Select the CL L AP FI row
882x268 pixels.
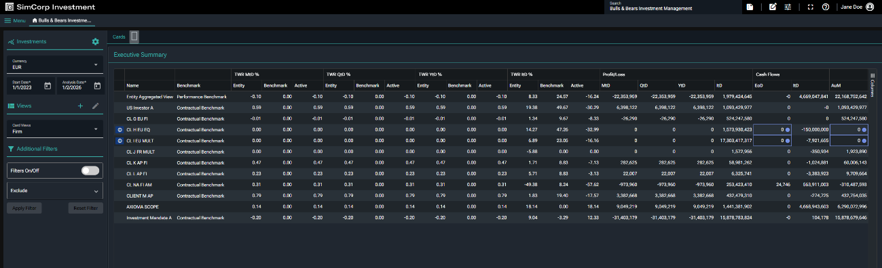(x=491, y=173)
